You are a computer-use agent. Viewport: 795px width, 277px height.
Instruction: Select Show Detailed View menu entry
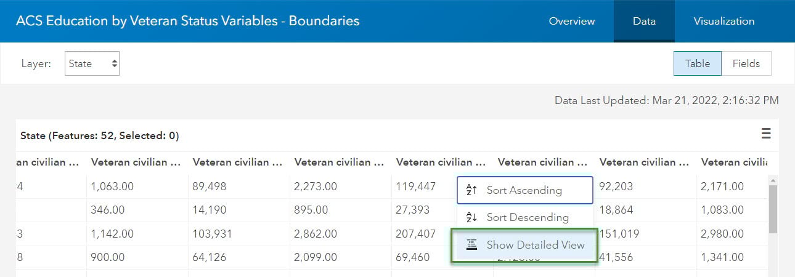535,245
